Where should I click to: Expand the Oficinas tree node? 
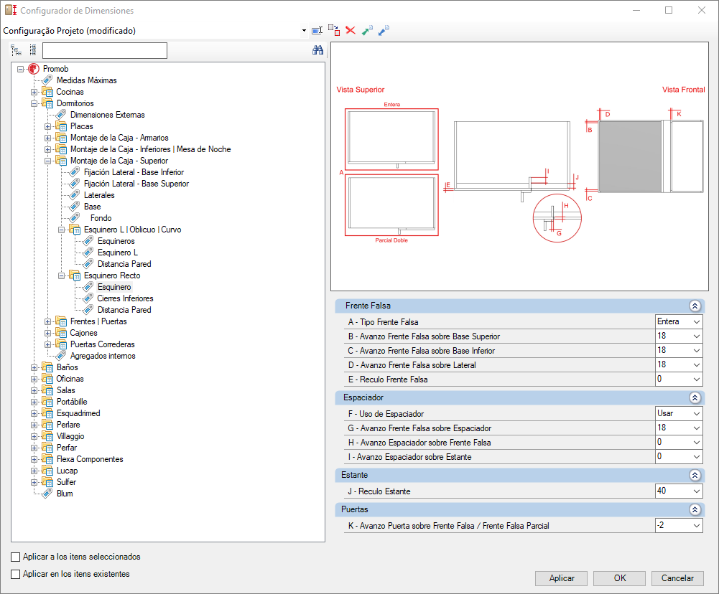pyautogui.click(x=34, y=379)
